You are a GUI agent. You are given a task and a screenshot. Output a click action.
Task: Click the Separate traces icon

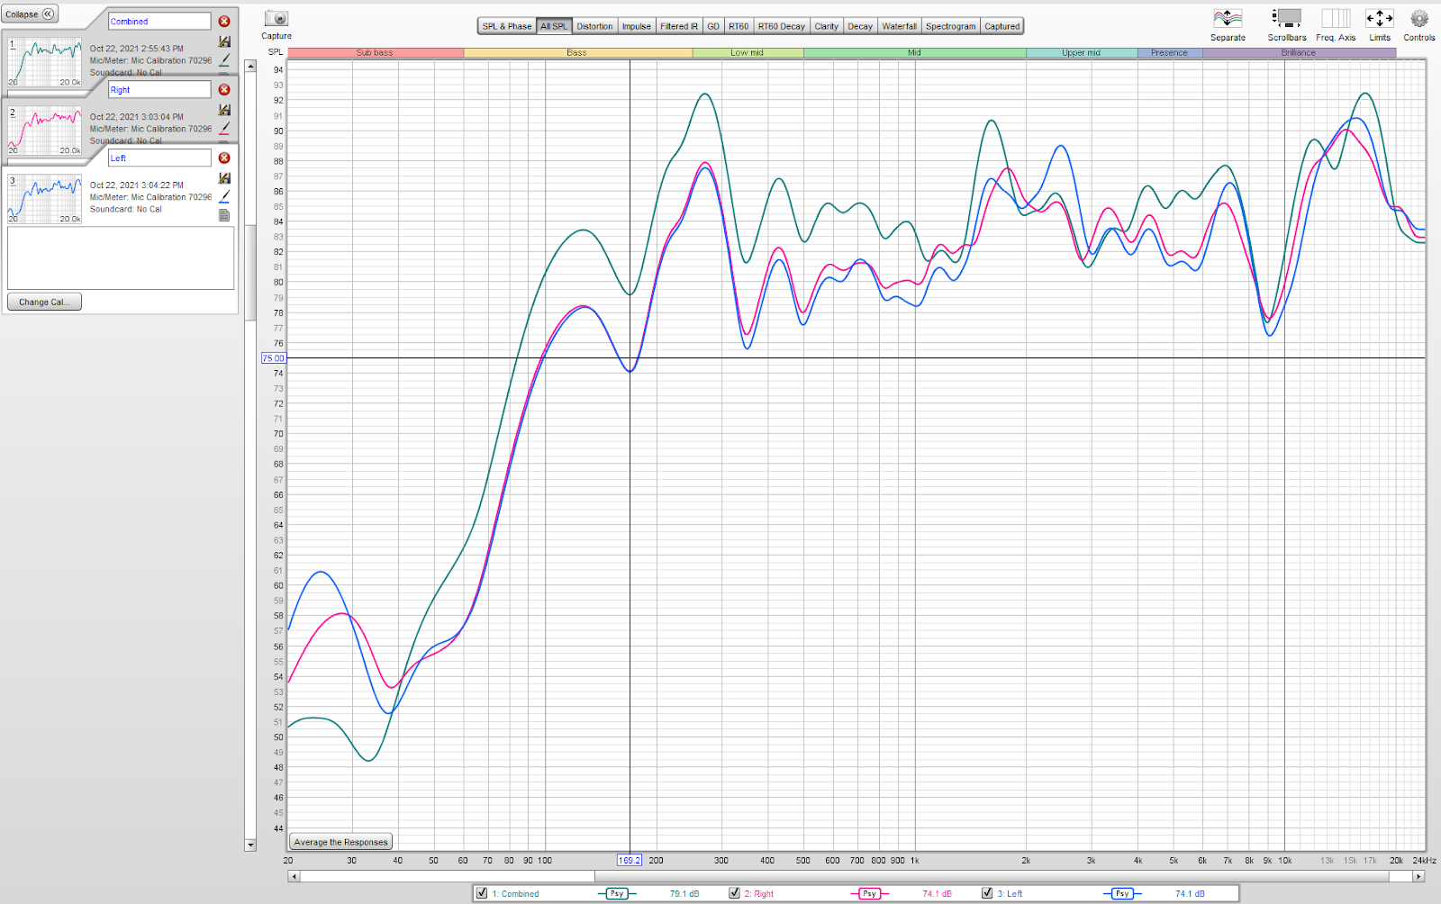click(1228, 19)
